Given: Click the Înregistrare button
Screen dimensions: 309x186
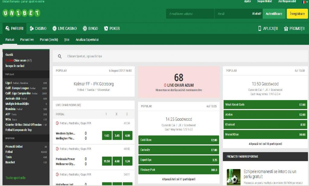Looking at the screenshot, I should coord(297,14).
